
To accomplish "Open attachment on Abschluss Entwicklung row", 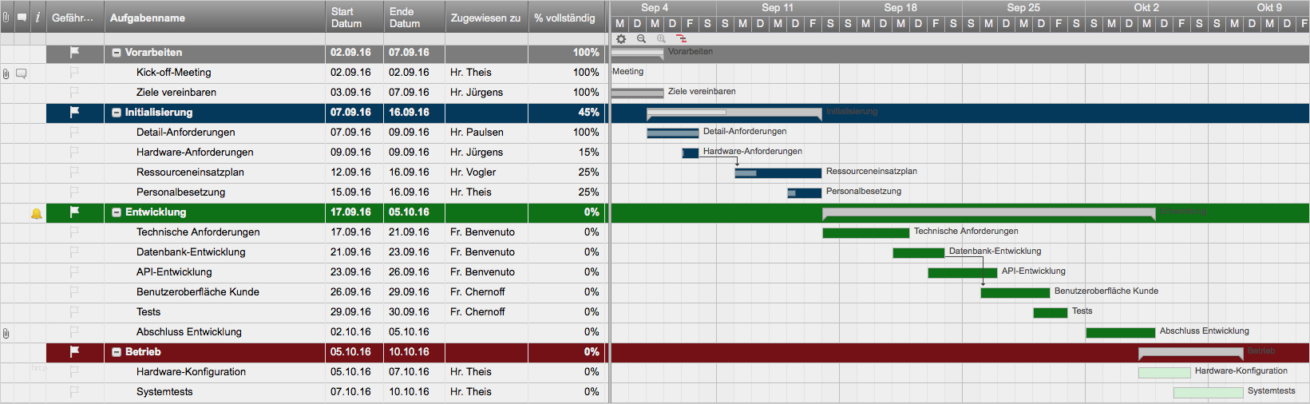I will point(6,333).
